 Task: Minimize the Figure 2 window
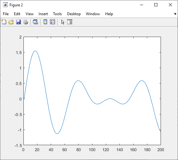pos(142,5)
